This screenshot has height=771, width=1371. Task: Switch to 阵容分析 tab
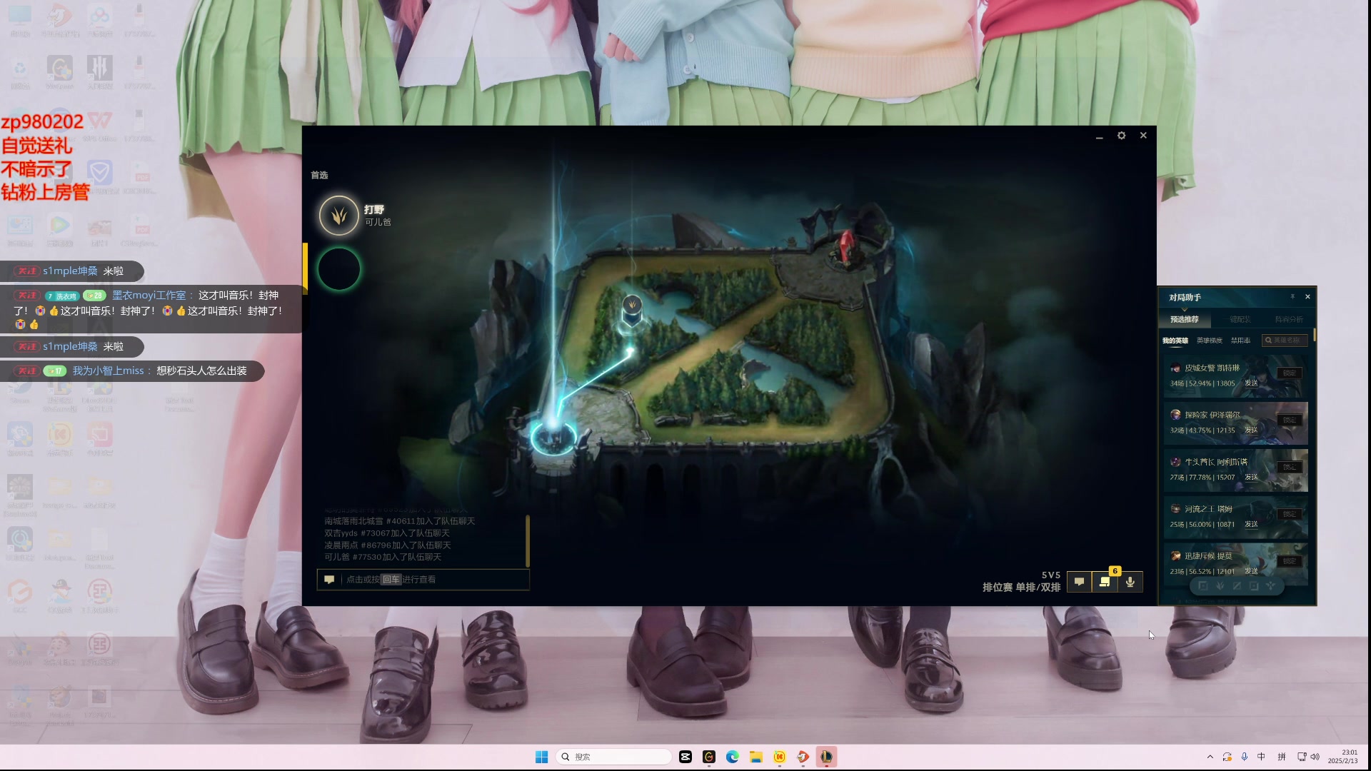(1289, 319)
